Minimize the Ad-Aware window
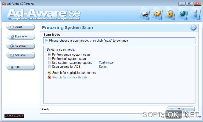Screen dimensions: 203x122 [182, 4]
